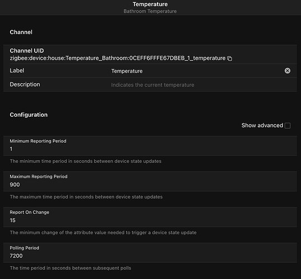Select the Channel section heading
Image resolution: width=301 pixels, height=279 pixels.
[21, 32]
